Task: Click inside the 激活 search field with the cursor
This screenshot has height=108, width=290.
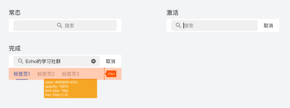Action: pyautogui.click(x=214, y=25)
